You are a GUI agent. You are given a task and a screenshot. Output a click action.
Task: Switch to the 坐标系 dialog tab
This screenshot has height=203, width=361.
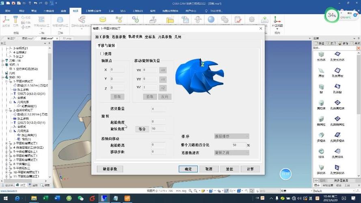pos(150,37)
